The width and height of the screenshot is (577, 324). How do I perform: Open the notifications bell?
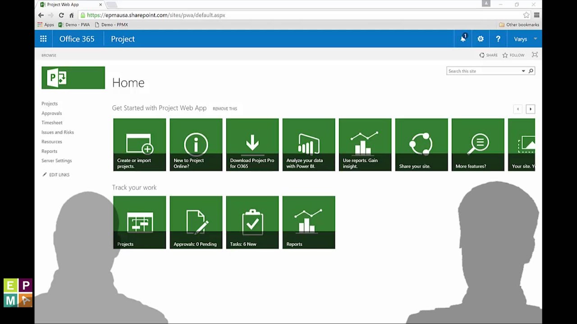tap(463, 39)
